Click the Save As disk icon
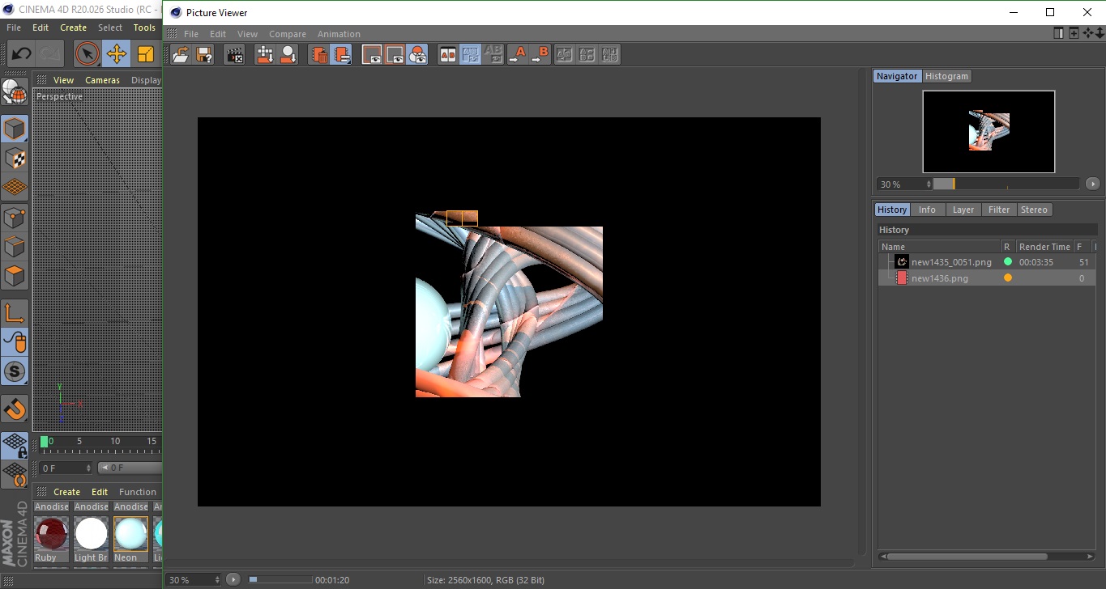Screen dimensions: 1106x589 pyautogui.click(x=204, y=55)
